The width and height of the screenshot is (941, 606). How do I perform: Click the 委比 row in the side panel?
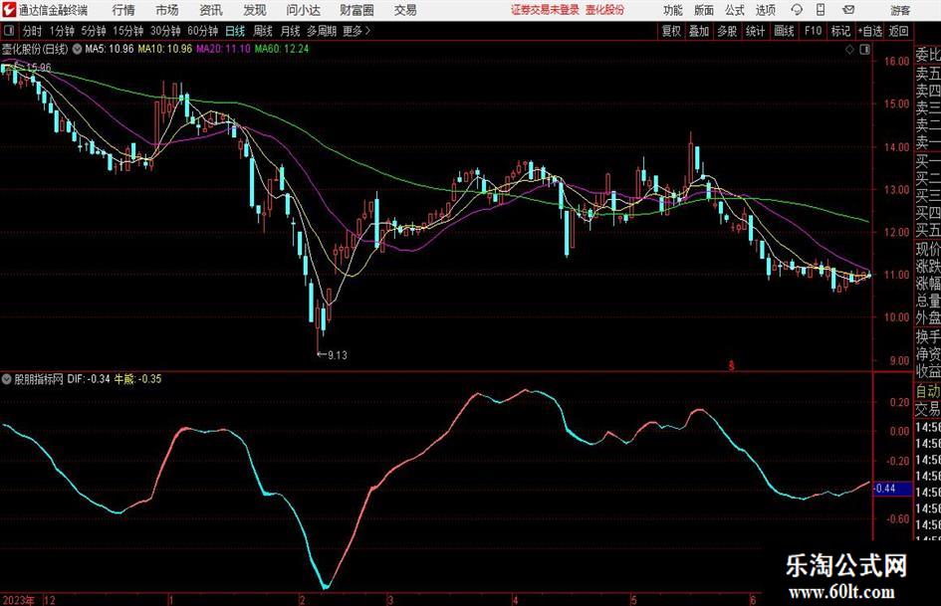click(x=928, y=55)
